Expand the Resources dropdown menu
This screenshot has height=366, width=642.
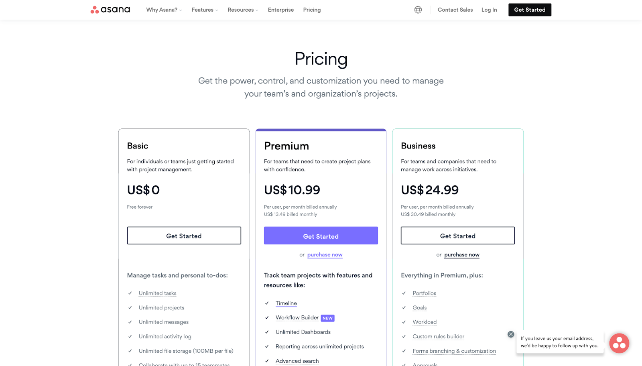pos(243,10)
